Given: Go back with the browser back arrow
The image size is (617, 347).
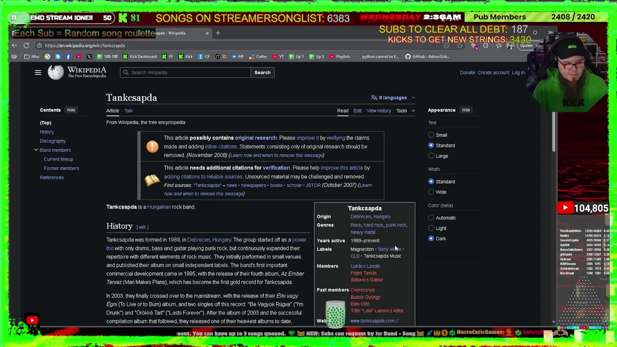Looking at the screenshot, I should (x=14, y=45).
